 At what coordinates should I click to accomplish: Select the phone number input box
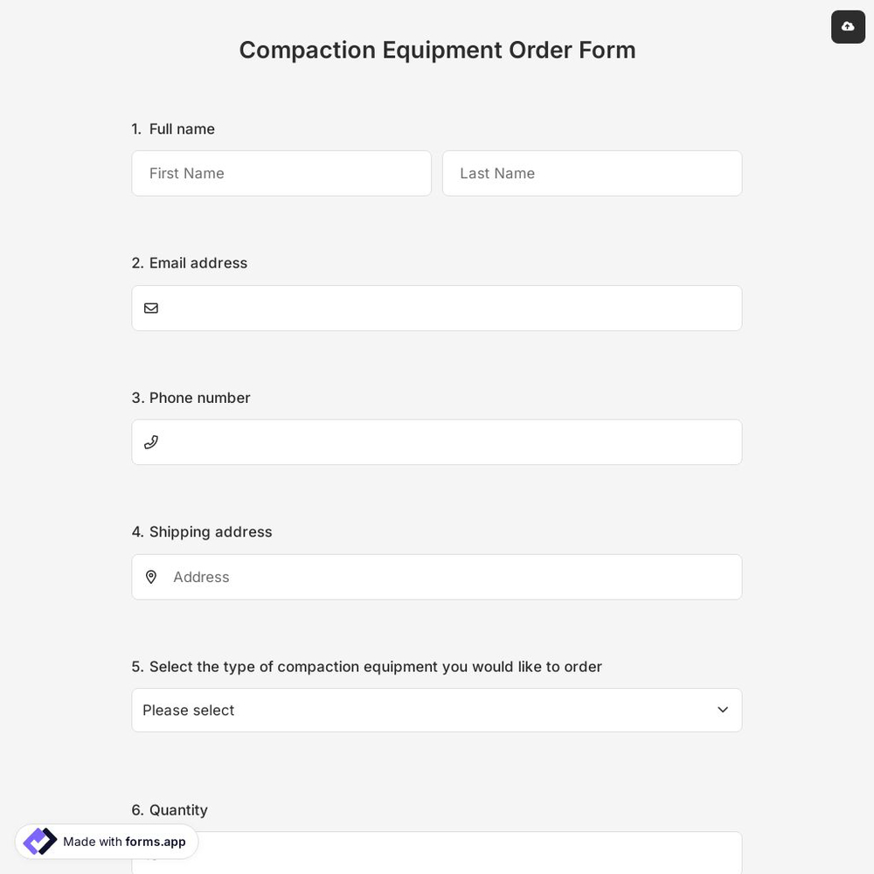point(437,441)
